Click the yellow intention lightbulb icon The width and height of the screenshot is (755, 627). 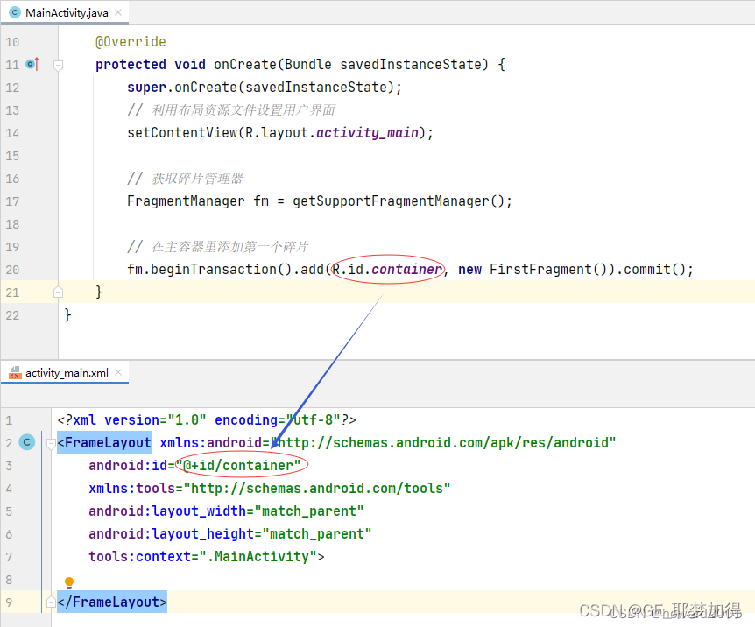[x=69, y=582]
